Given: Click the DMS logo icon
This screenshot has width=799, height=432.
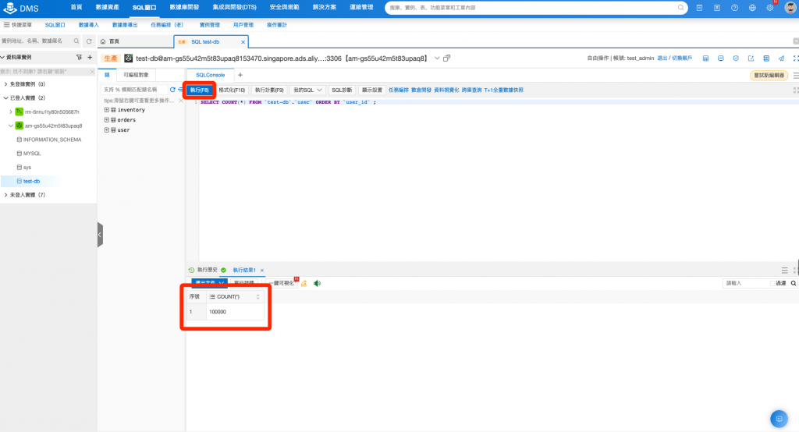Looking at the screenshot, I should (9, 8).
